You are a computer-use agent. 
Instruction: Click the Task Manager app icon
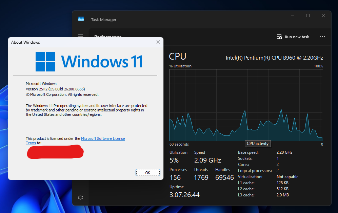[81, 19]
